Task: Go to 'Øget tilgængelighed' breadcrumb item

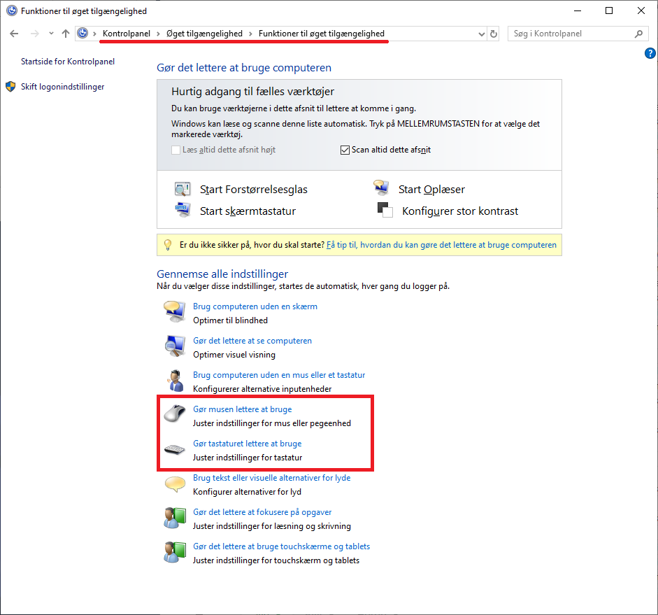Action: coord(204,34)
